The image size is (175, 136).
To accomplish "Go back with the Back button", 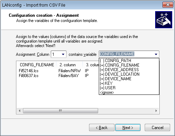I will tap(102, 128).
